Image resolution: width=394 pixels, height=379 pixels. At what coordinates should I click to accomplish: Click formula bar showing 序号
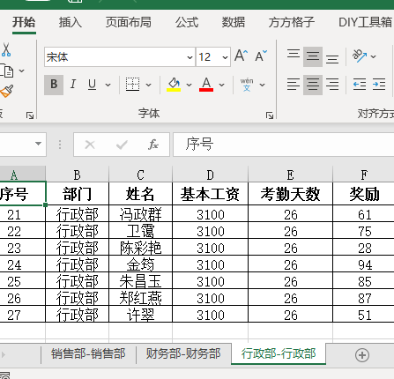pos(284,145)
